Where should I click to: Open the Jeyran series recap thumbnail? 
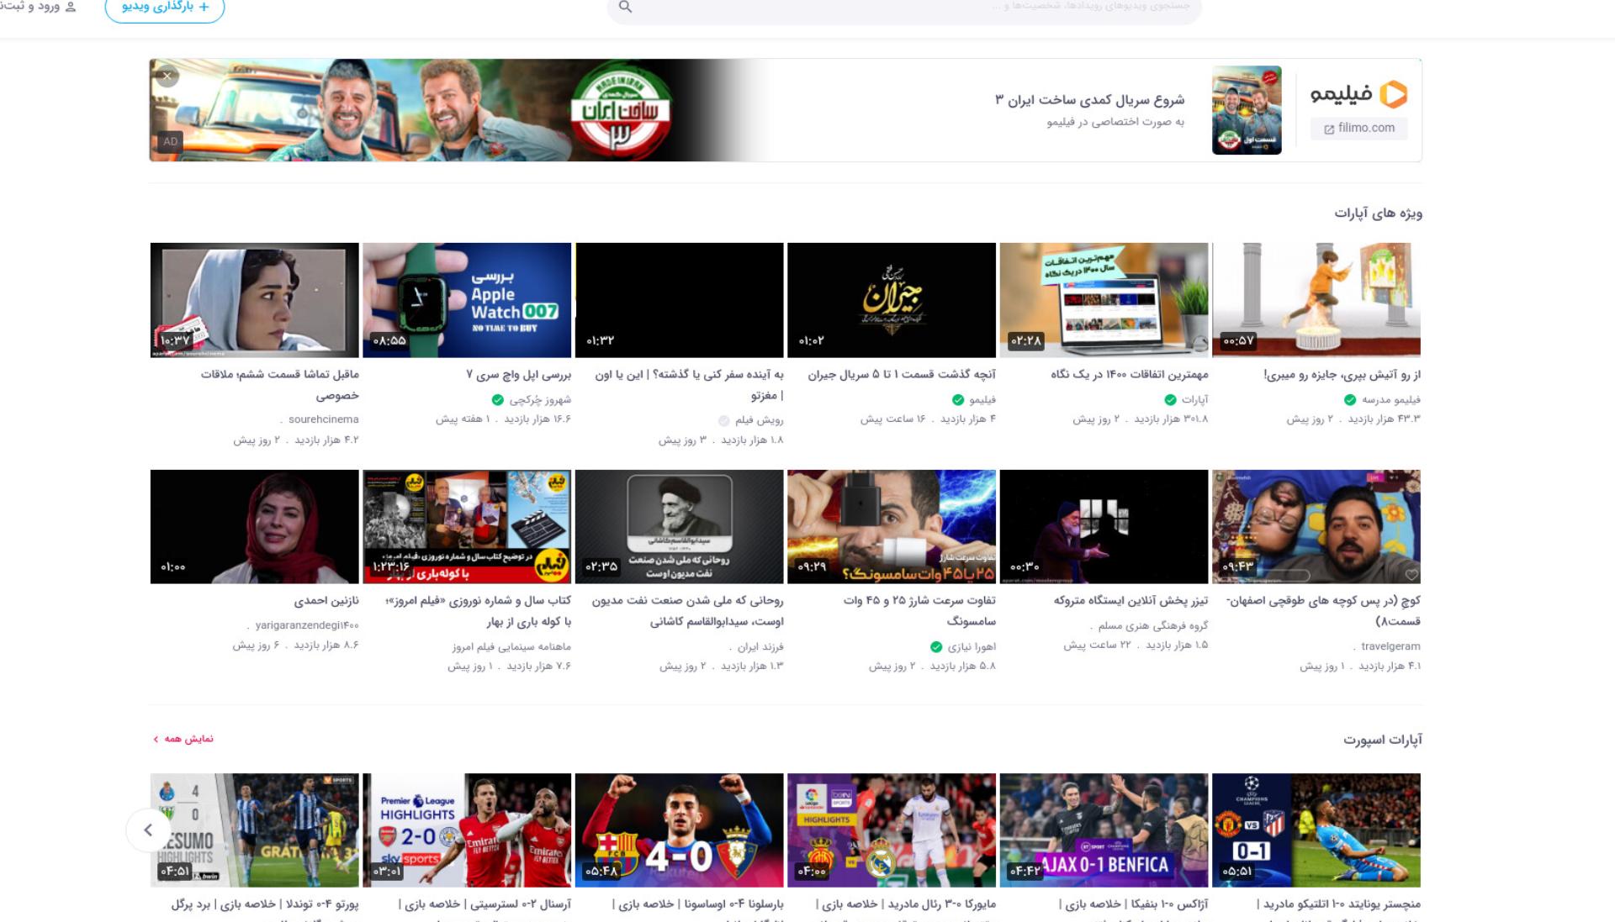pos(892,300)
